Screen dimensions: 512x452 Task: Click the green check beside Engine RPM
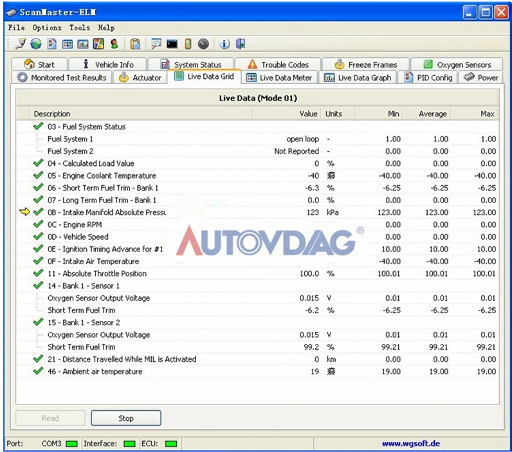(38, 224)
